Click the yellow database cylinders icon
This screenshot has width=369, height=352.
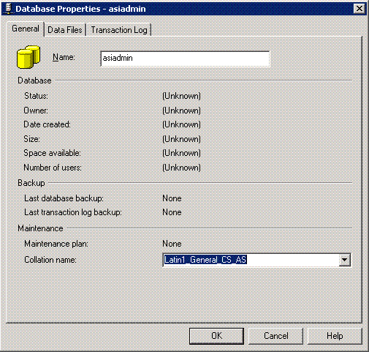(28, 57)
